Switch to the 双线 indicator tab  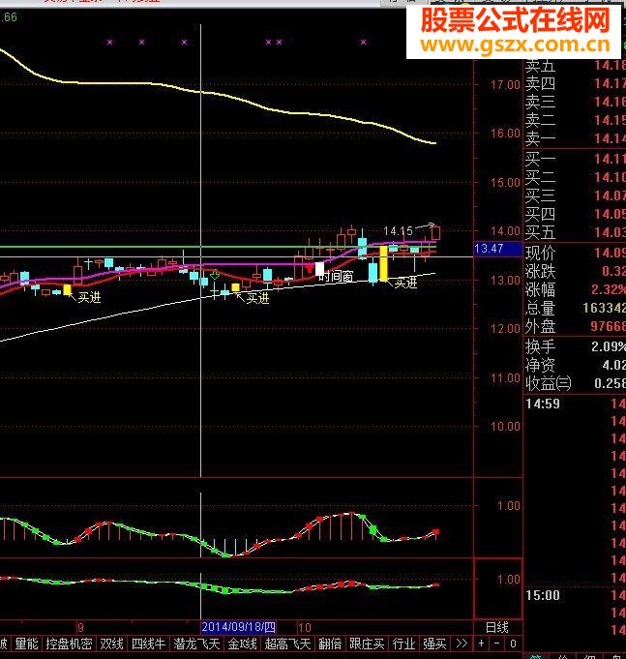coord(112,644)
